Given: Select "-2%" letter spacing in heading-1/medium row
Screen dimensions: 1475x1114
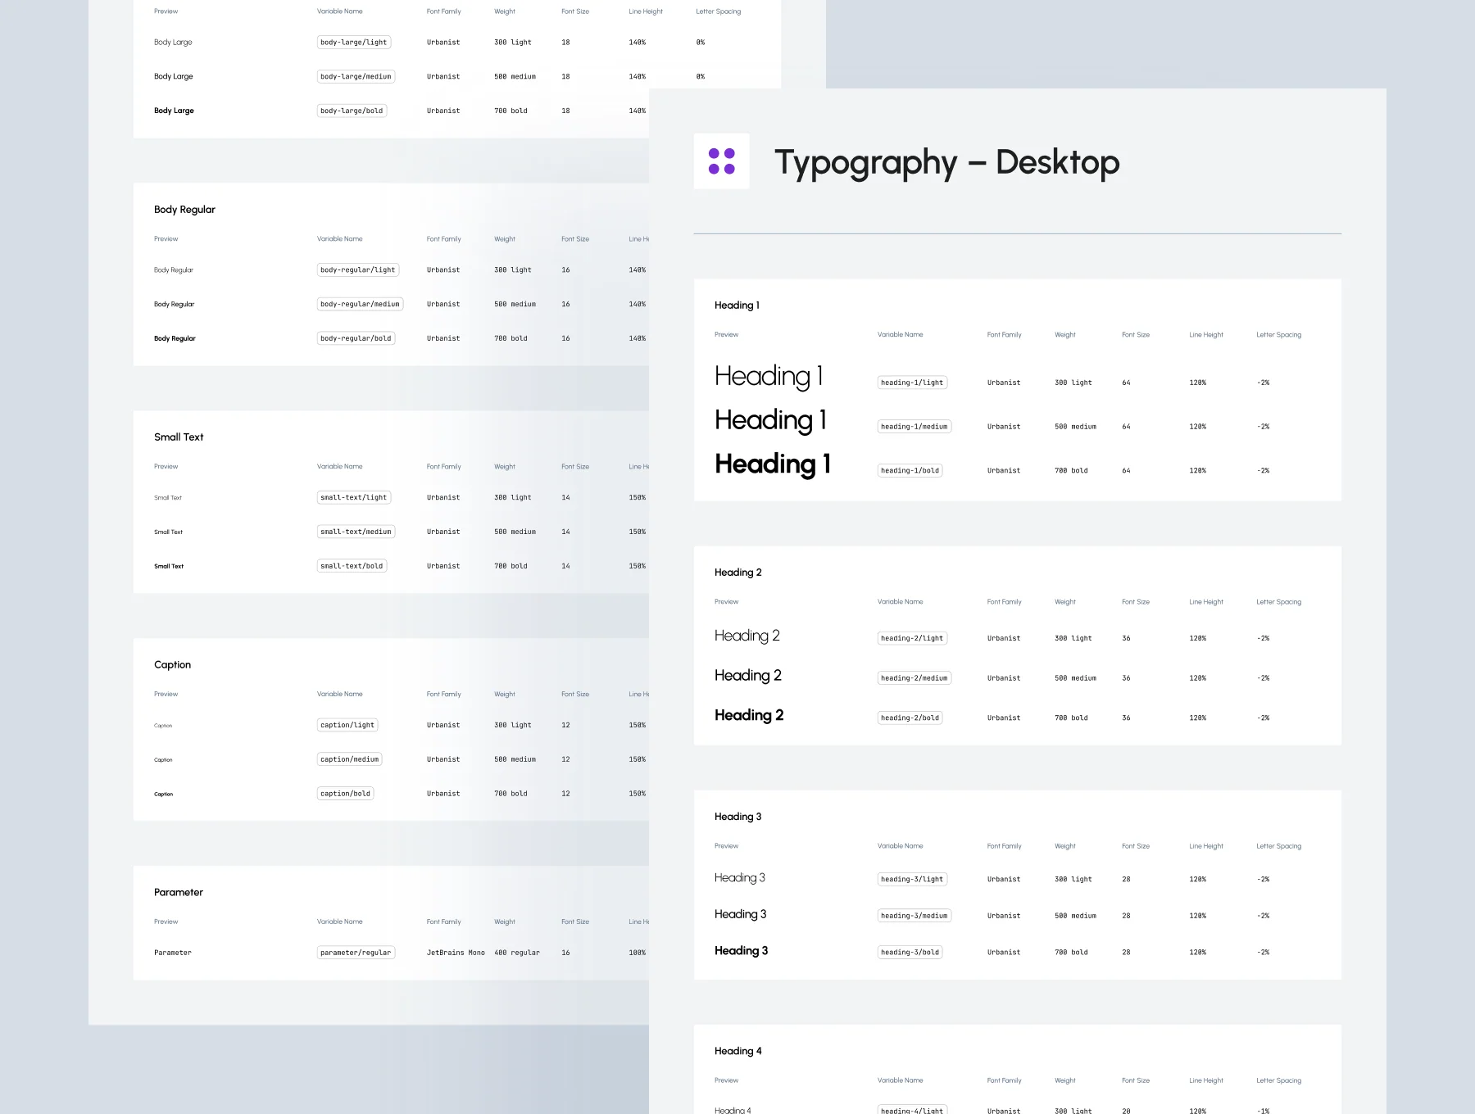Looking at the screenshot, I should pos(1263,428).
